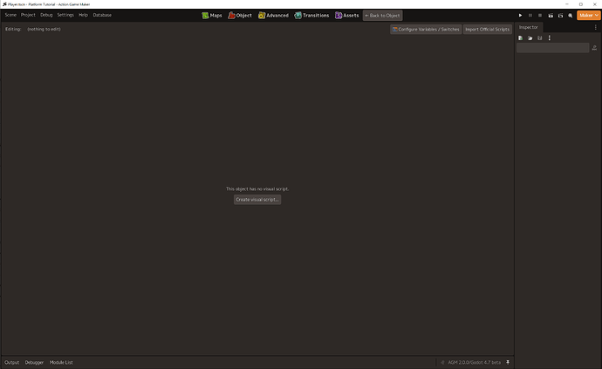Click the collapse arrow beside version text
Image resolution: width=602 pixels, height=369 pixels.
442,363
